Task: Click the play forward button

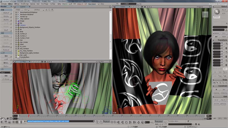Action: [130, 122]
